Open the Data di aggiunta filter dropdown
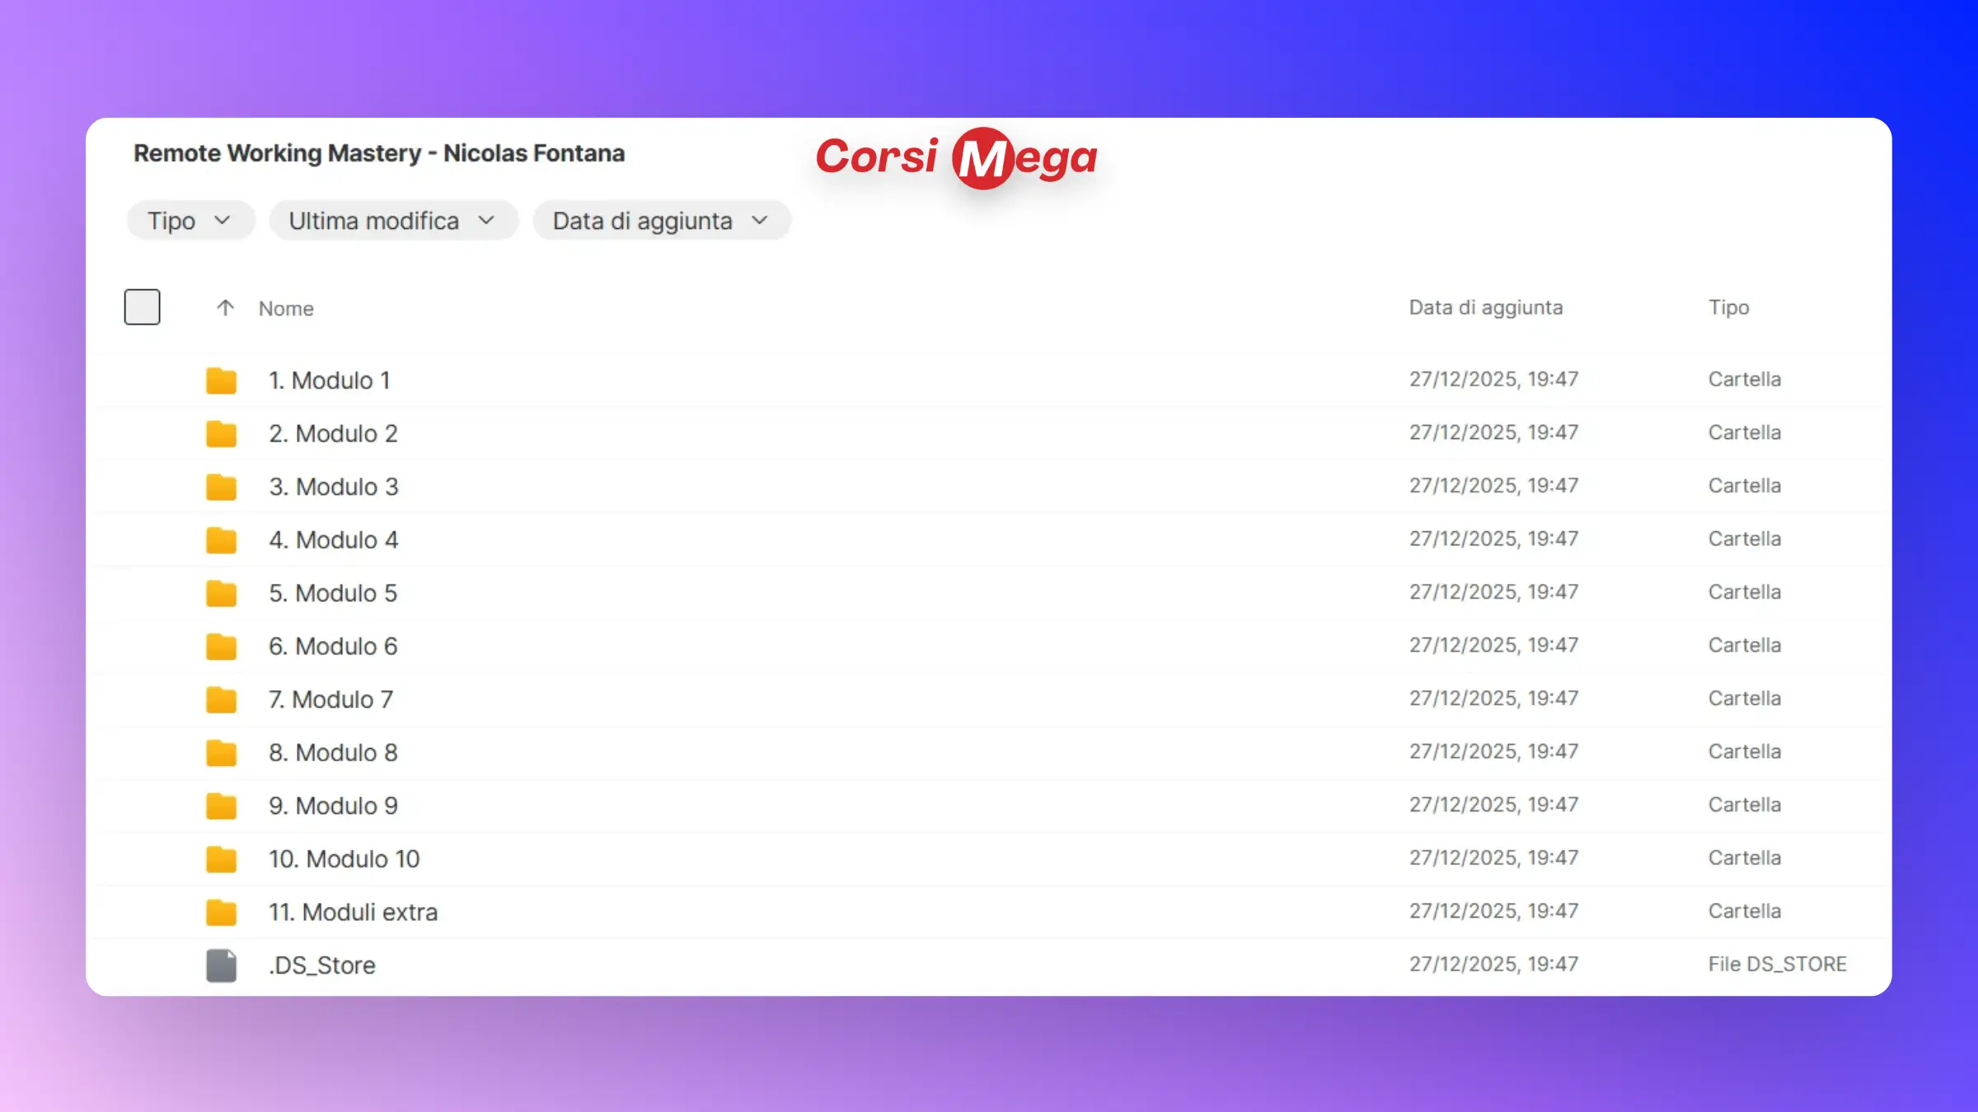 point(661,221)
